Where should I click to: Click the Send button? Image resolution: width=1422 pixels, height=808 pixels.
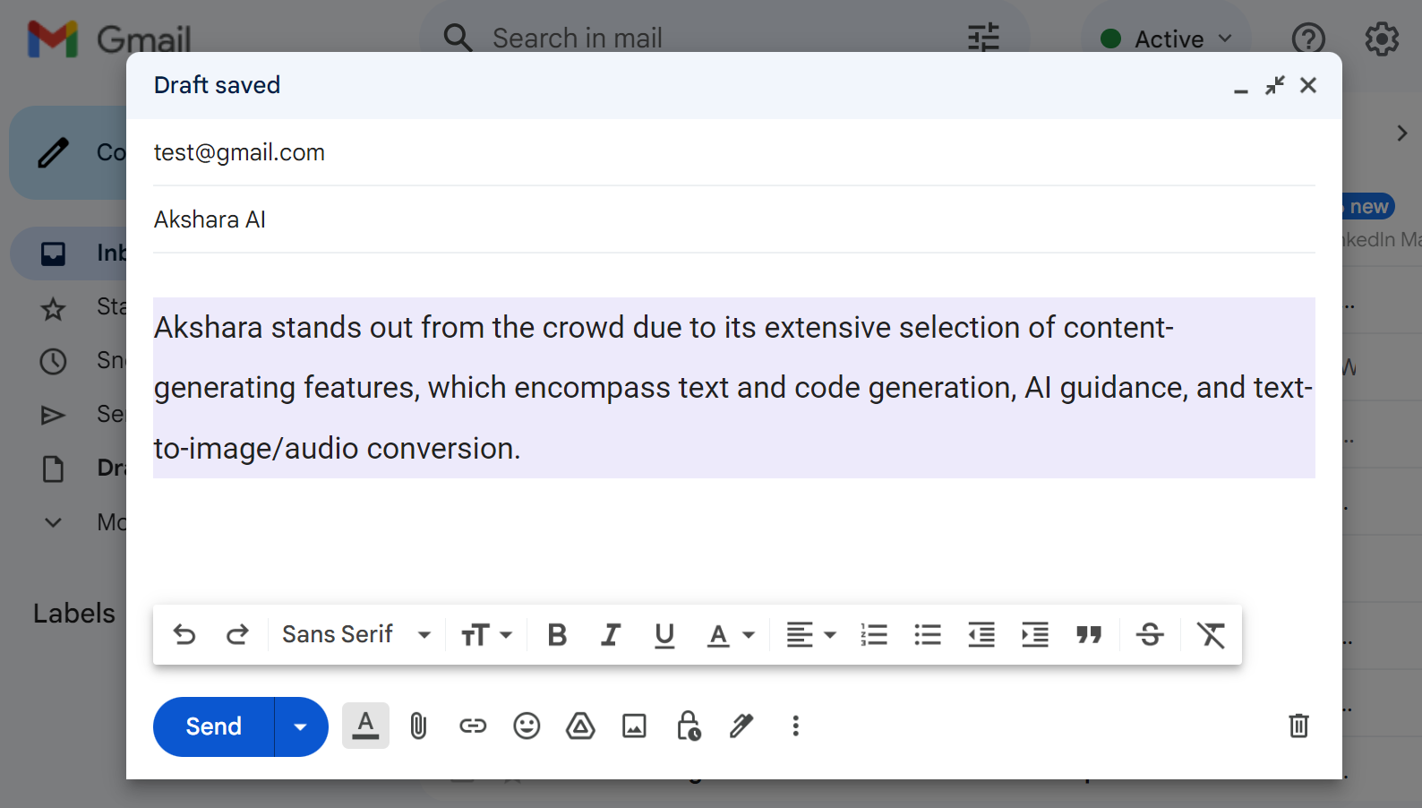point(214,726)
